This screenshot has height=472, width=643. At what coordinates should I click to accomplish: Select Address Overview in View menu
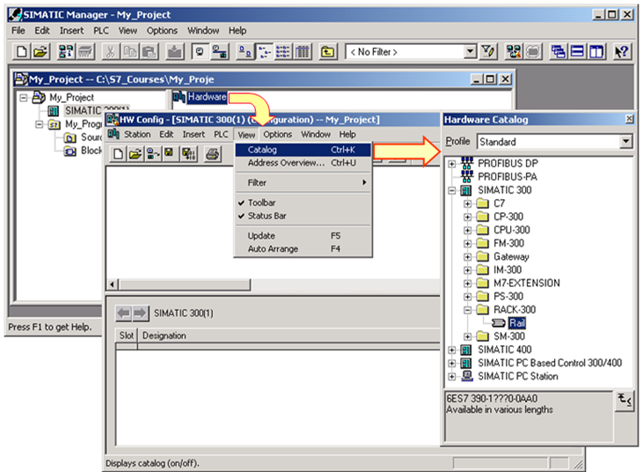pyautogui.click(x=303, y=163)
